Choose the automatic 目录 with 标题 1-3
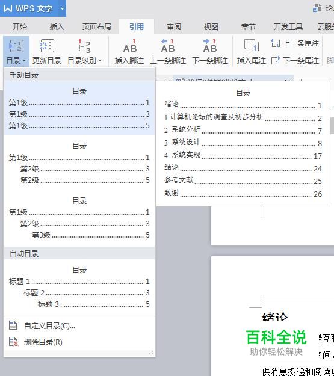Image resolution: width=334 pixels, height=376 pixels. [x=79, y=286]
